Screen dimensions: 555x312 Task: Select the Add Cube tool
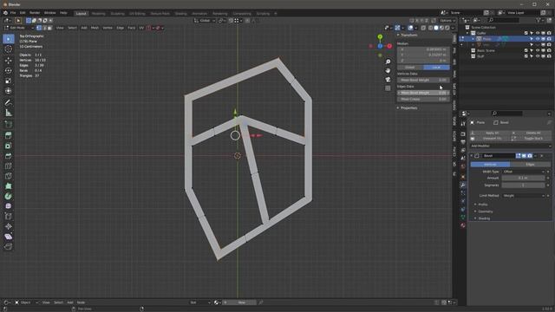coord(9,125)
